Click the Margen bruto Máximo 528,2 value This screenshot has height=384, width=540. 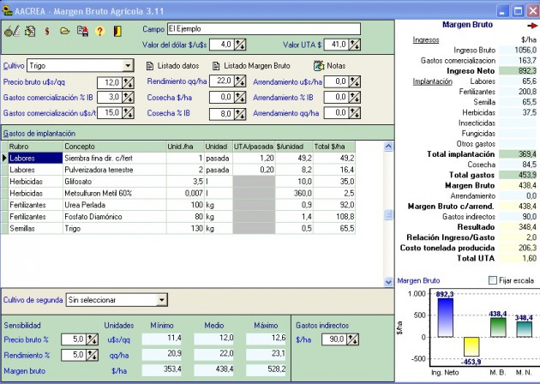click(x=266, y=369)
